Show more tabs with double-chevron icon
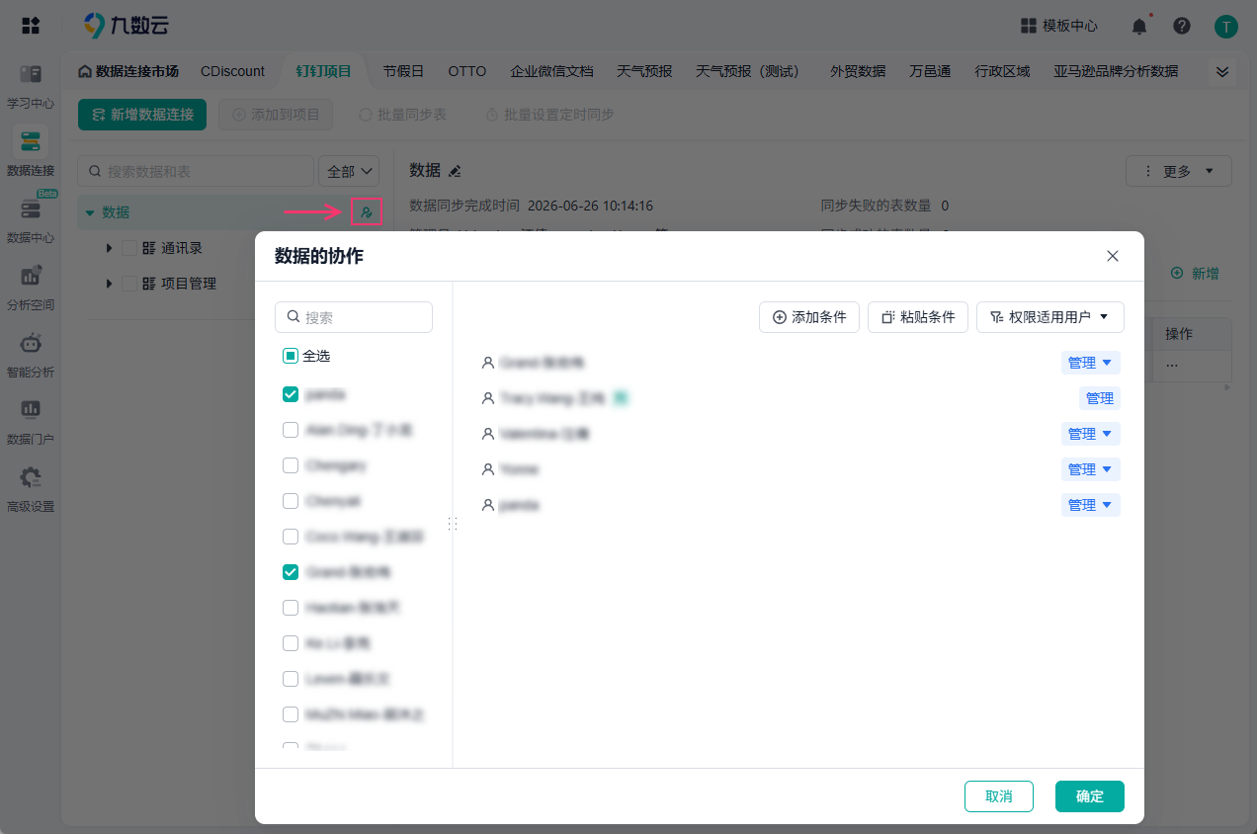The height and width of the screenshot is (834, 1257). click(1222, 71)
